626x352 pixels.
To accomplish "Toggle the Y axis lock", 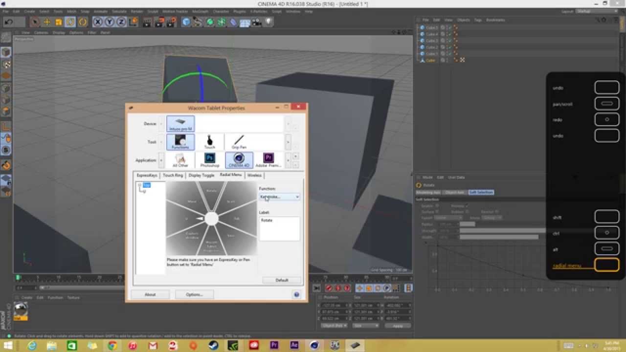I will pos(110,22).
